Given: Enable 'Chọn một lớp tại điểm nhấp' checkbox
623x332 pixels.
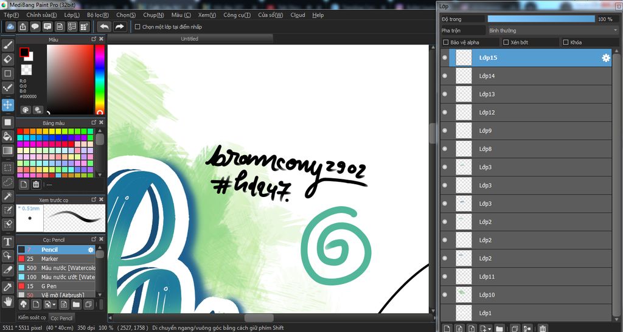Looking at the screenshot, I should tap(137, 27).
